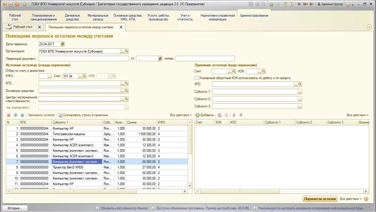
Task: Switch to Администрирование section
Action: (x=254, y=16)
